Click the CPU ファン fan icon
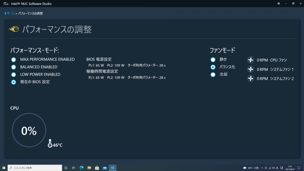 point(250,60)
